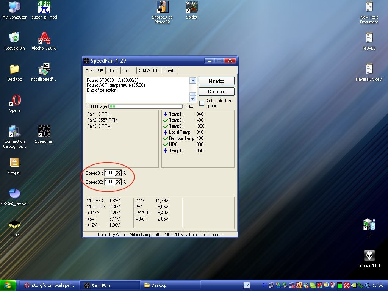Launch the Shortcut to Mame32 icon
The width and height of the screenshot is (388, 291).
162,8
